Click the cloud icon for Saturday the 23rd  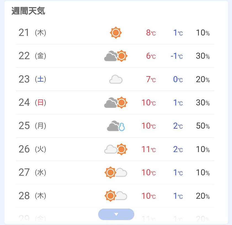pyautogui.click(x=116, y=80)
